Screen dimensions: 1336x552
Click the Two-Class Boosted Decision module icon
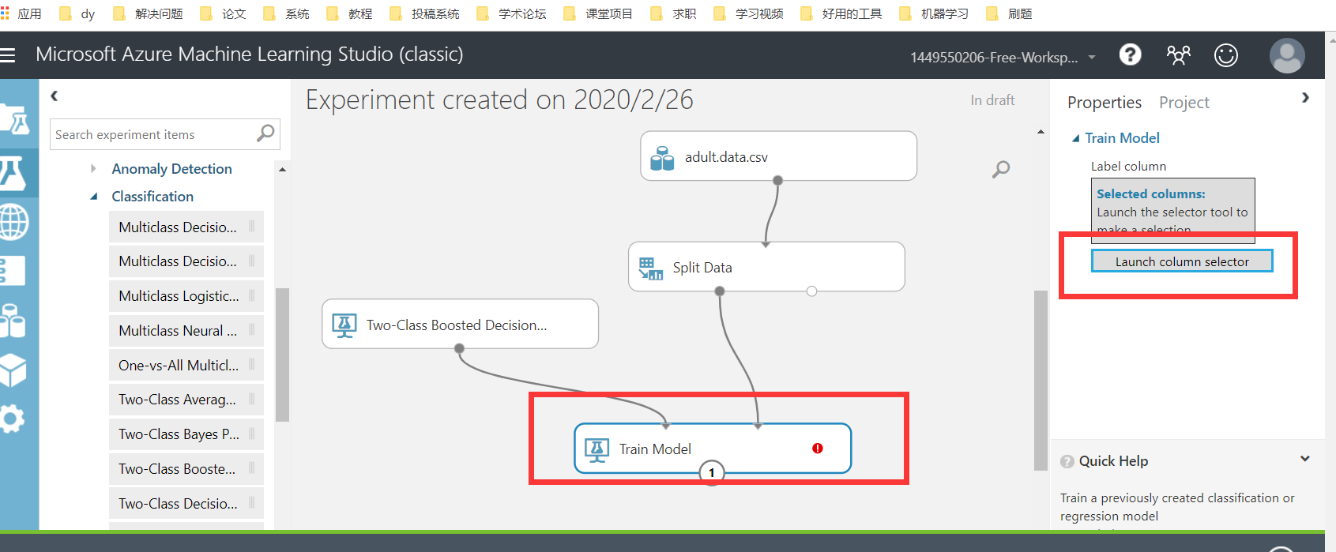point(344,325)
